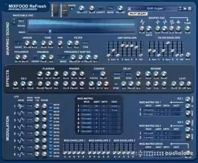The height and width of the screenshot is (163, 198).
Task: Click the wavetable waveform display
Action: pos(81,24)
